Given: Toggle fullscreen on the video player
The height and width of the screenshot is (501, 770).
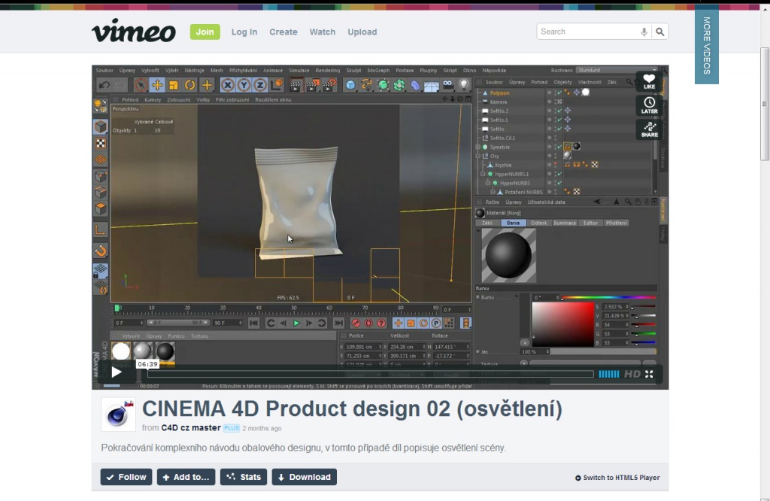Looking at the screenshot, I should (649, 375).
